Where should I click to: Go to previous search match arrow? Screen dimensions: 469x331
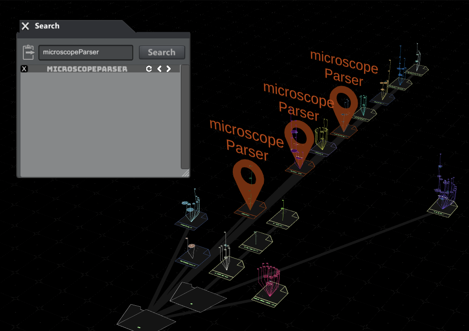pyautogui.click(x=159, y=69)
